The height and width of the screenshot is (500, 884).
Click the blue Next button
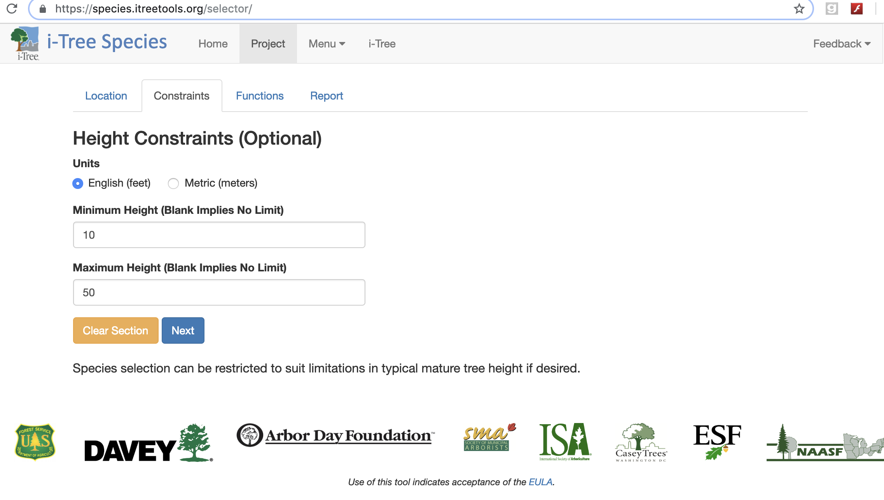point(183,330)
